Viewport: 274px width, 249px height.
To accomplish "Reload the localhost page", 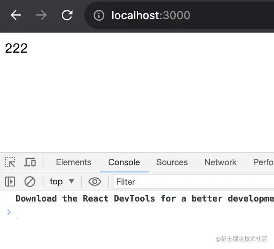I will click(x=67, y=15).
